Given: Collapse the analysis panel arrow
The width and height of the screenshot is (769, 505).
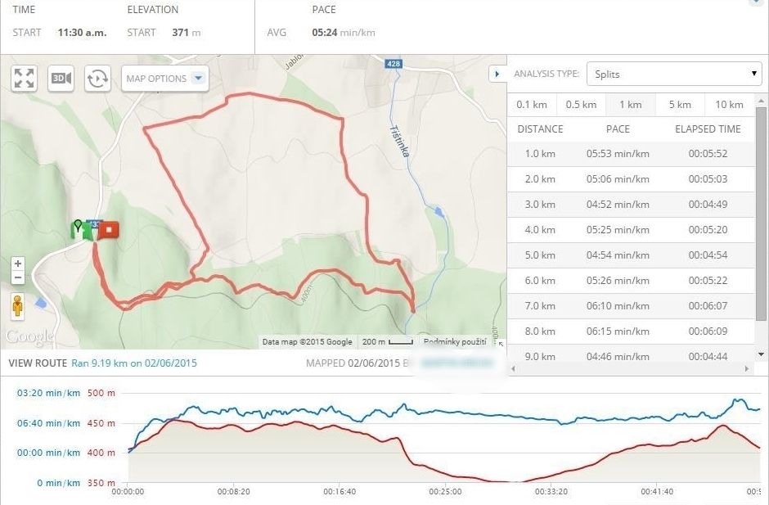Looking at the screenshot, I should (x=497, y=74).
